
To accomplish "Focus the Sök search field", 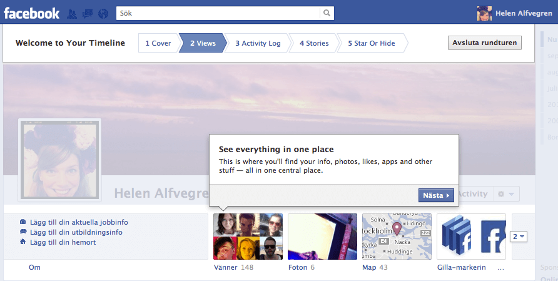I will pyautogui.click(x=218, y=13).
